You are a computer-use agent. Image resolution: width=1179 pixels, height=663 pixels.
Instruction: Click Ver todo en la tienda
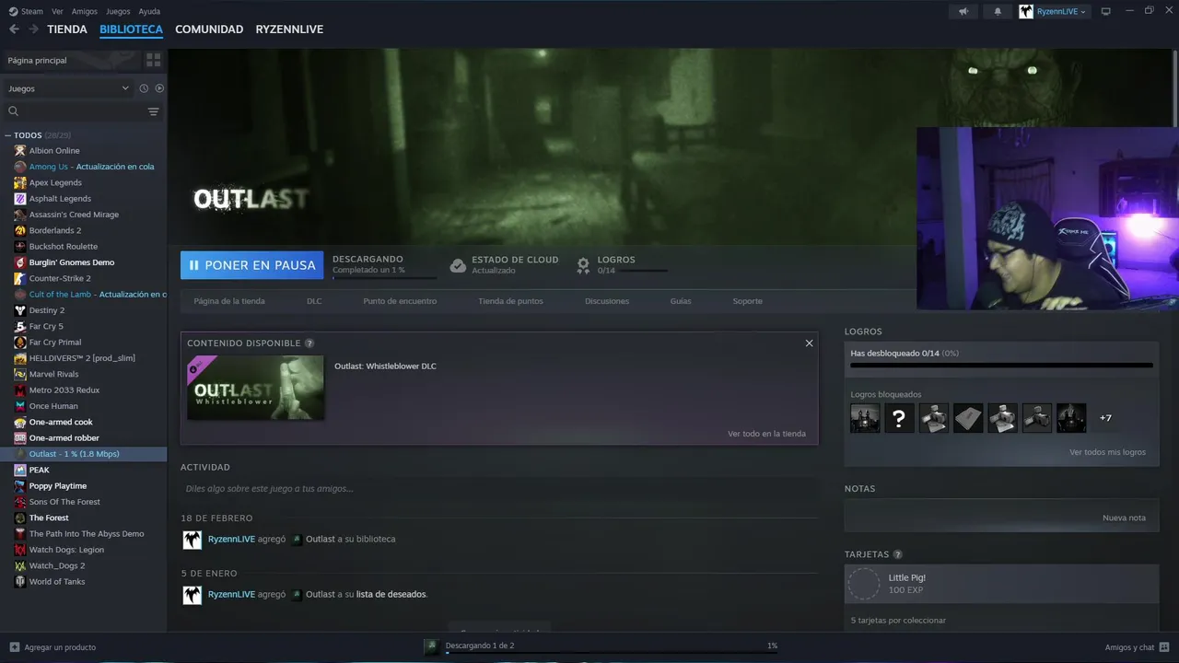coord(766,434)
